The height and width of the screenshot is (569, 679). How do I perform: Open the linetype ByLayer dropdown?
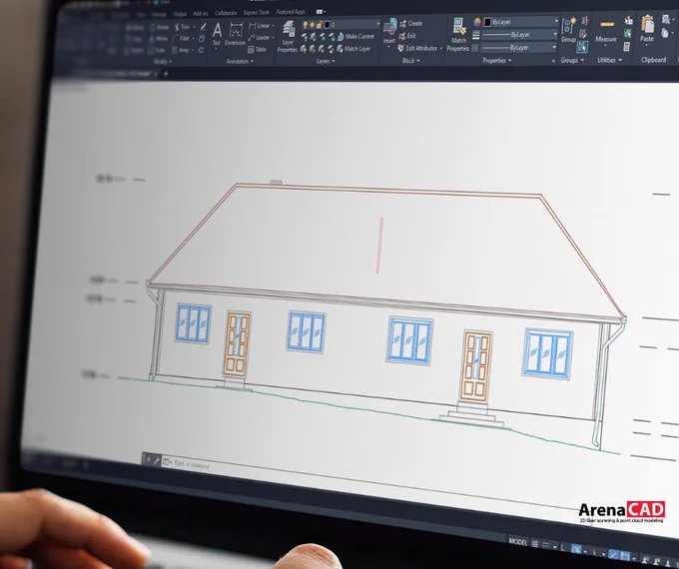554,47
